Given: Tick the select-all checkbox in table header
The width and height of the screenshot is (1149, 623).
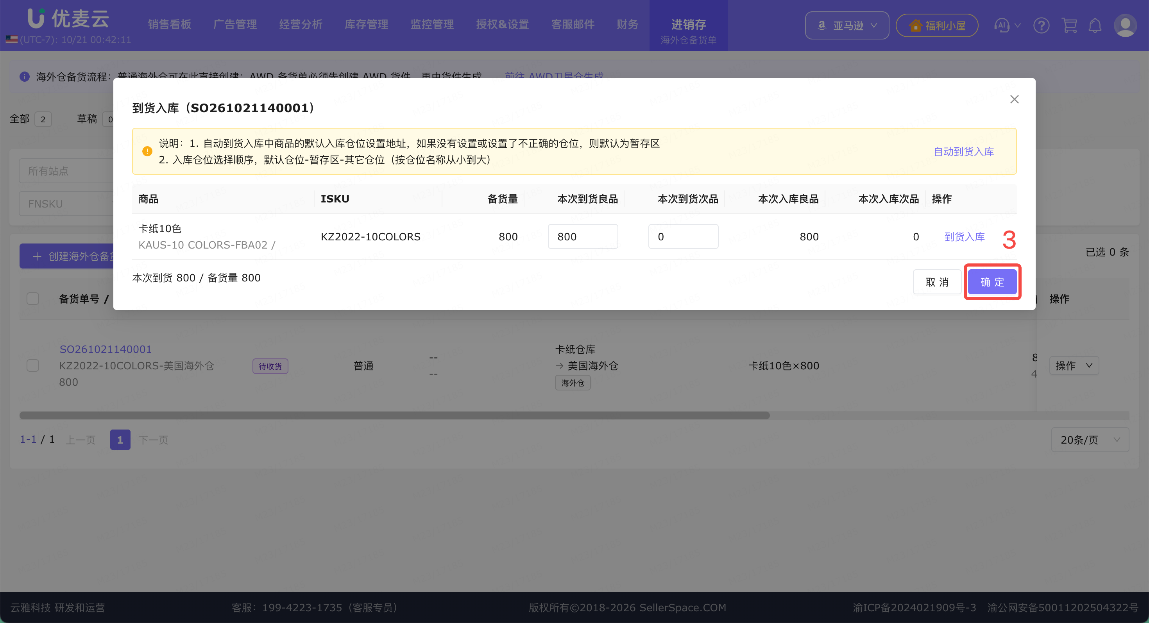Looking at the screenshot, I should tap(32, 298).
